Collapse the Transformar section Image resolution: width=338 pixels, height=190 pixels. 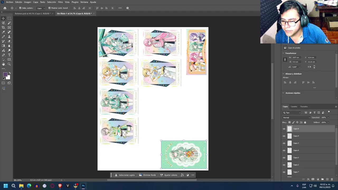(283, 53)
